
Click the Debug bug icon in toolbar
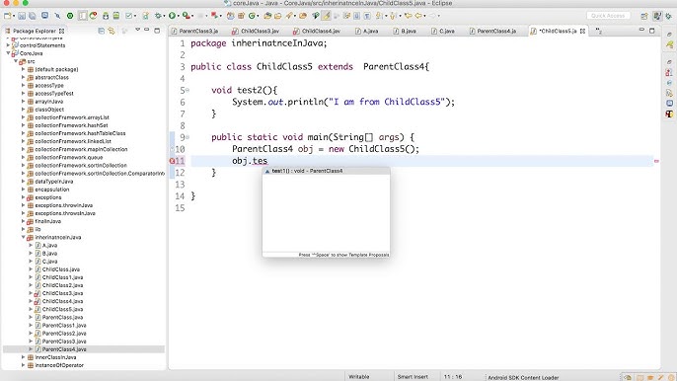pos(159,16)
